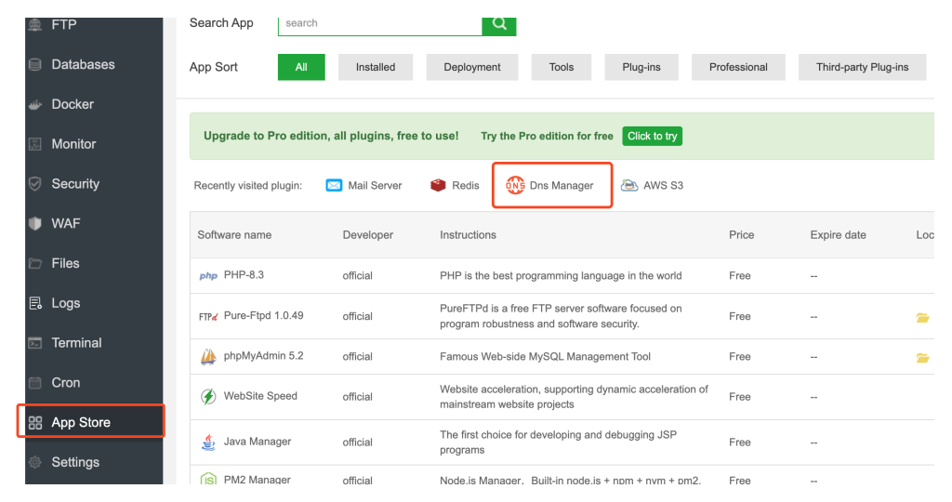Open the Redis recent plugin icon
Viewport: 952px width, 502px height.
tap(438, 185)
